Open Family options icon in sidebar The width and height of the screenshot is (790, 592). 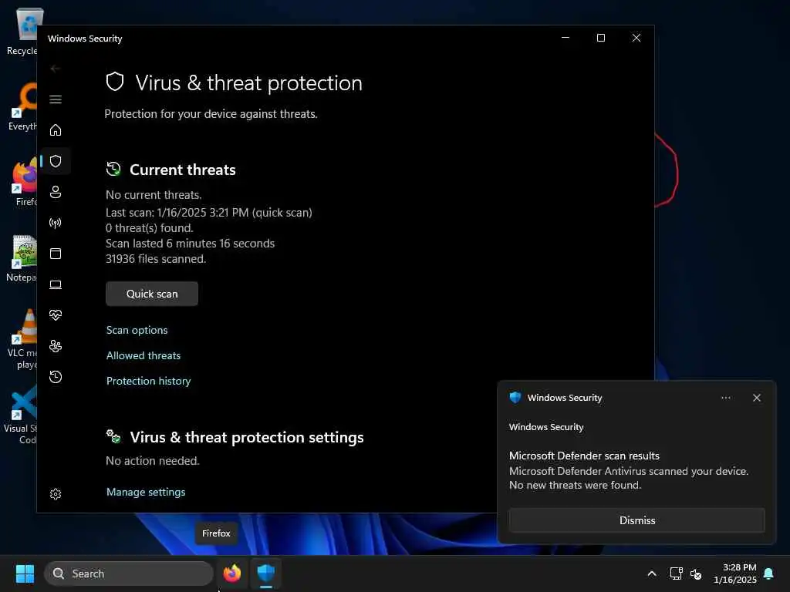(x=56, y=346)
